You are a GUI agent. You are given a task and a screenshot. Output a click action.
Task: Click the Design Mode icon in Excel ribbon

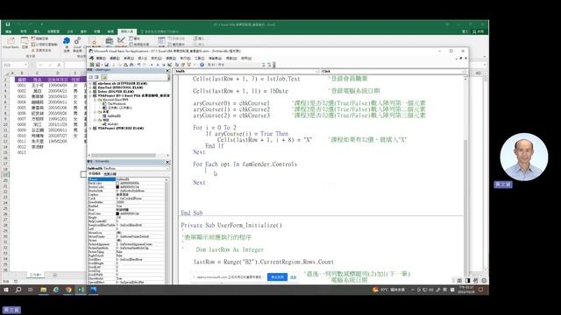[121, 42]
